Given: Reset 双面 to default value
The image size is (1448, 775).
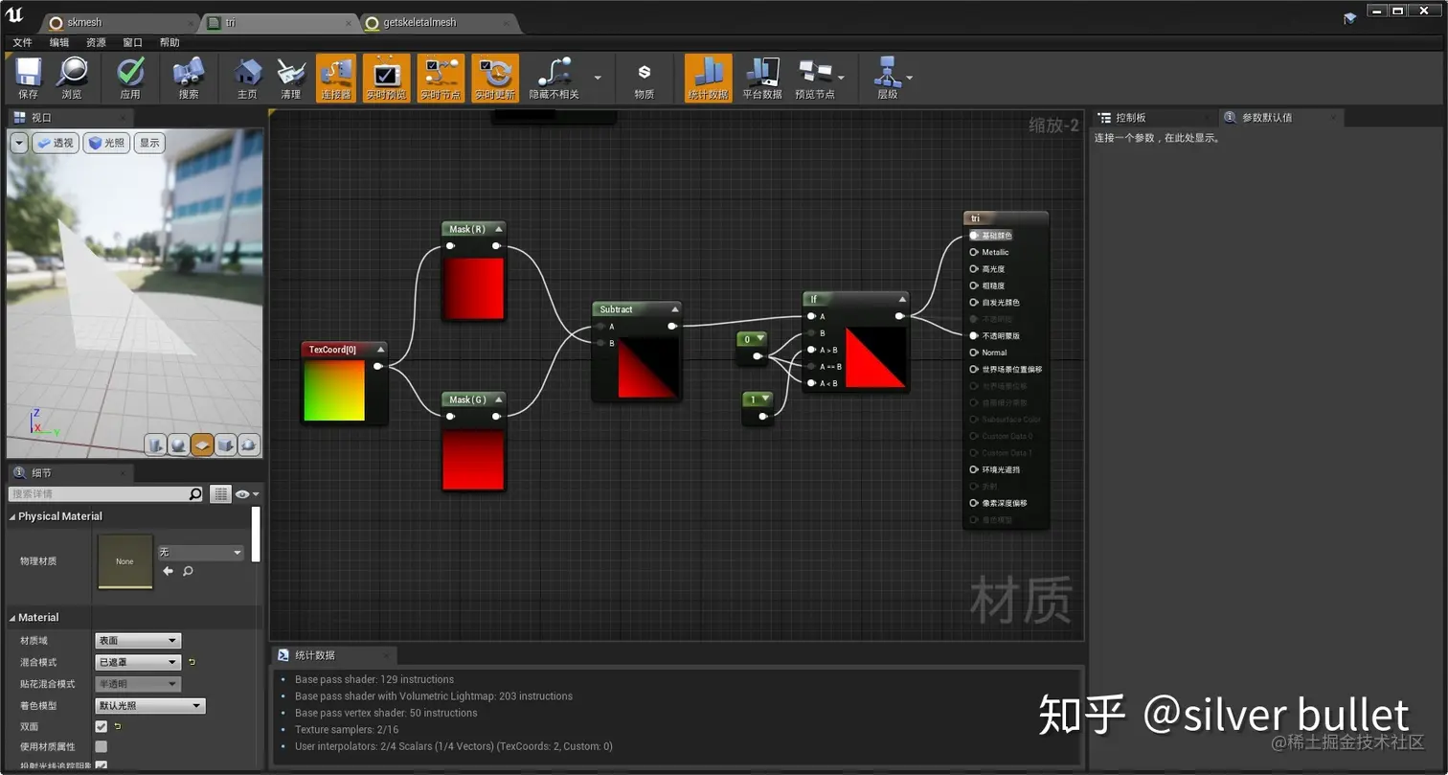Looking at the screenshot, I should point(118,727).
